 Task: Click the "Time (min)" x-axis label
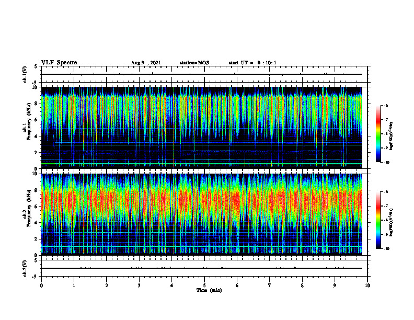pyautogui.click(x=209, y=290)
